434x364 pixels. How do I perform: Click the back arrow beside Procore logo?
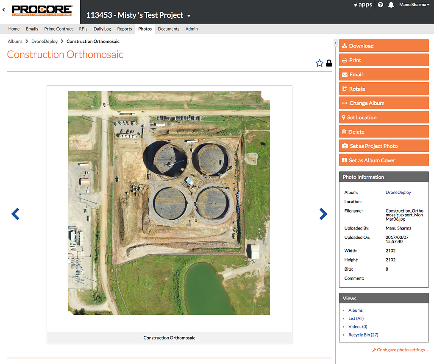(4, 9)
